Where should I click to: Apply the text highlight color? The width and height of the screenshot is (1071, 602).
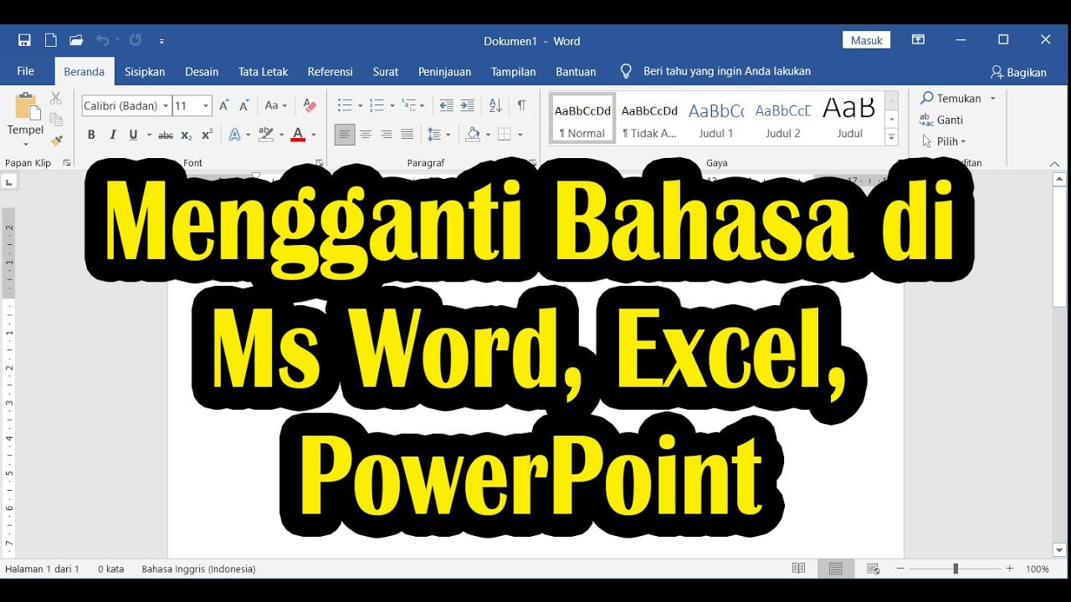tap(266, 135)
